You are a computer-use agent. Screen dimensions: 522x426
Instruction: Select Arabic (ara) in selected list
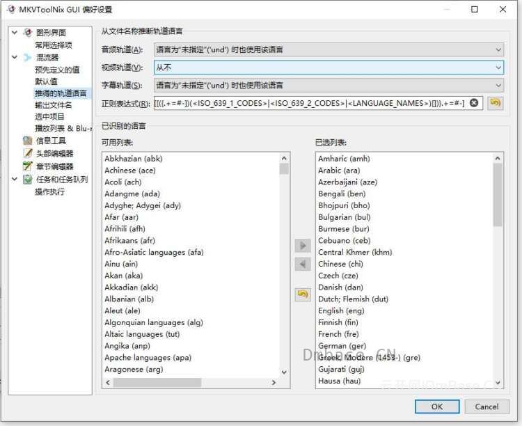click(x=339, y=171)
